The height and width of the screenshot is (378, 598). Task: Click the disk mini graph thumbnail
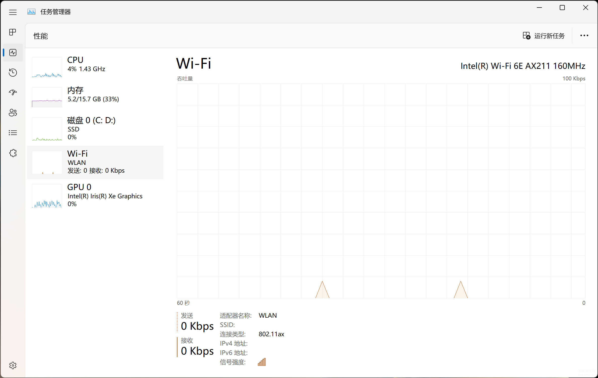47,129
